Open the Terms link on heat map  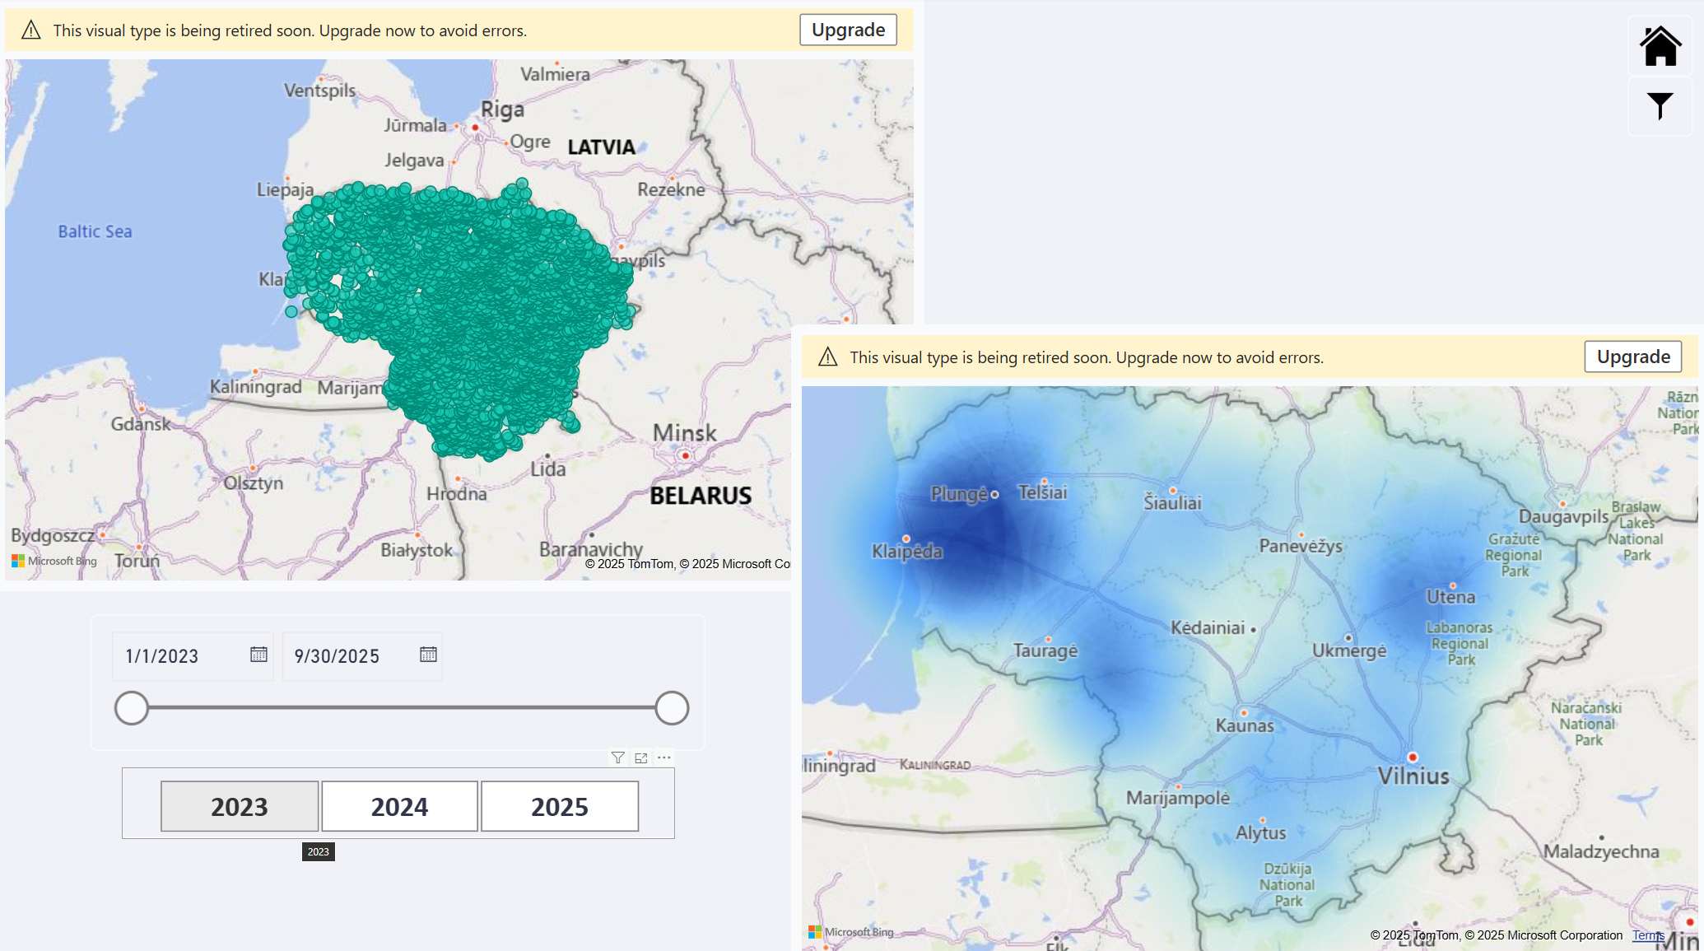(1648, 935)
